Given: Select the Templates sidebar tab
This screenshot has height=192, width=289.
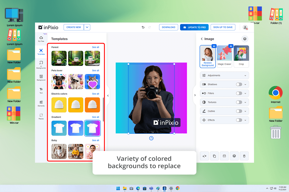Looking at the screenshot, I should (41, 52).
